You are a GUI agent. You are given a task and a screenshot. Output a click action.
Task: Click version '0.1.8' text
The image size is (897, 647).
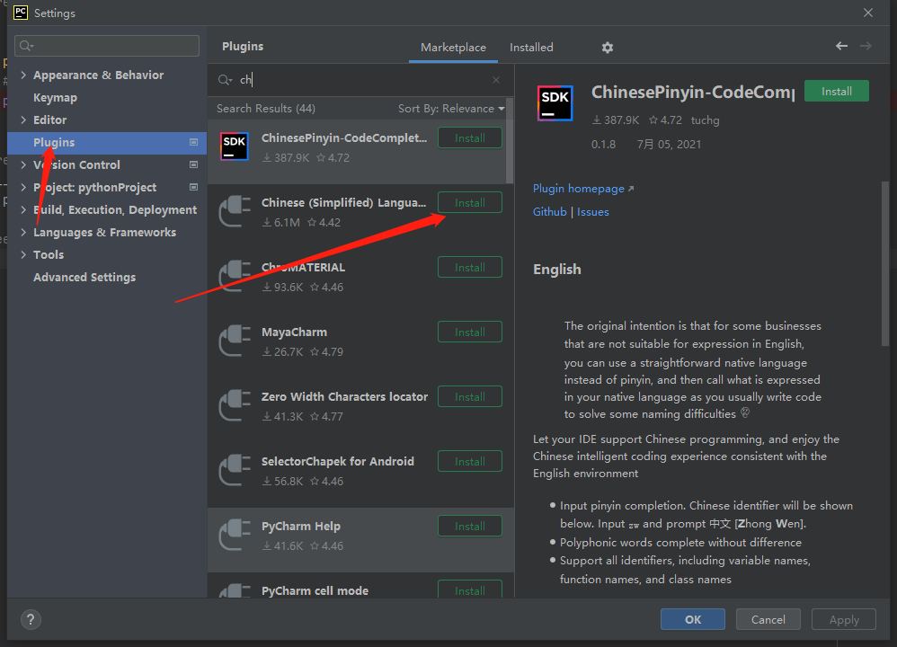pyautogui.click(x=603, y=144)
